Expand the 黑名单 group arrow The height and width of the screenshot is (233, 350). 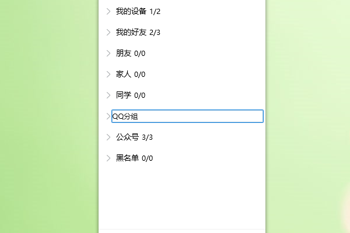click(x=108, y=158)
